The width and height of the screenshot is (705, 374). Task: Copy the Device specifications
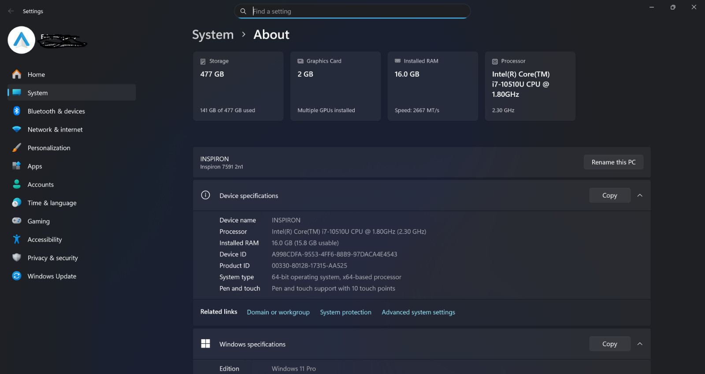pos(609,195)
